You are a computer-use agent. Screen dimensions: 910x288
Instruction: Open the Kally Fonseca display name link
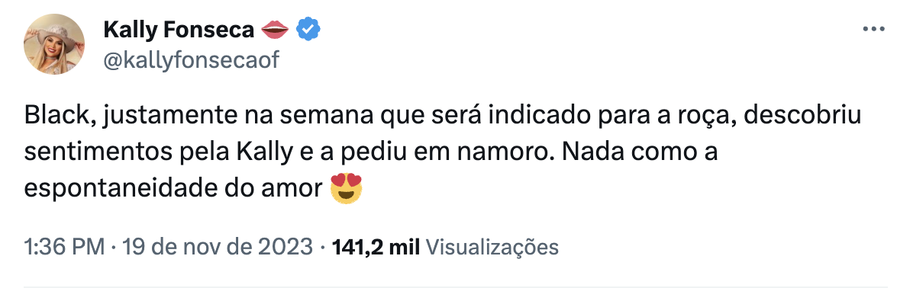click(178, 30)
